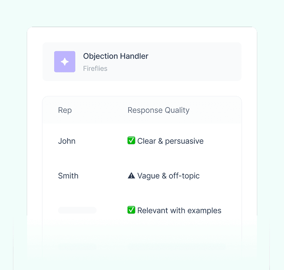
Task: Click the white card margin above header
Action: [142, 35]
